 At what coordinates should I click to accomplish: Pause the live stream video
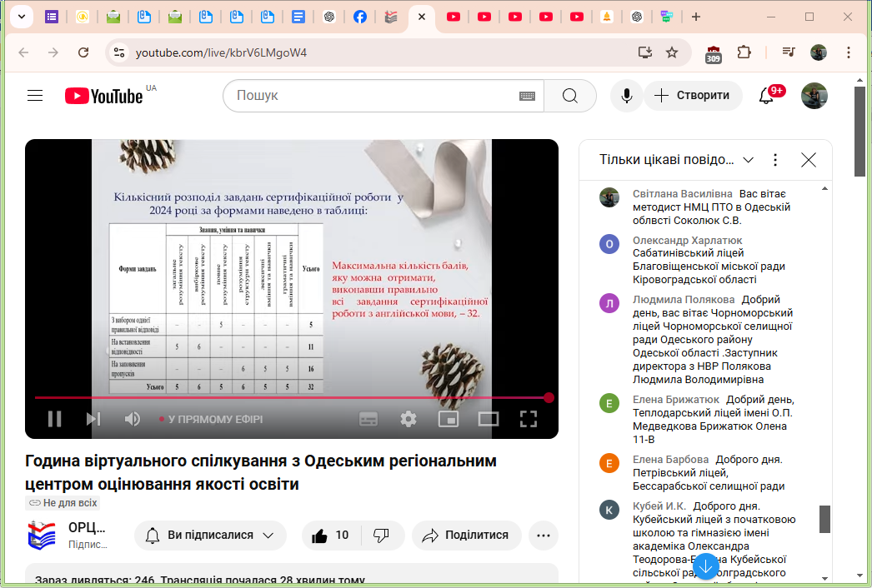tap(54, 419)
